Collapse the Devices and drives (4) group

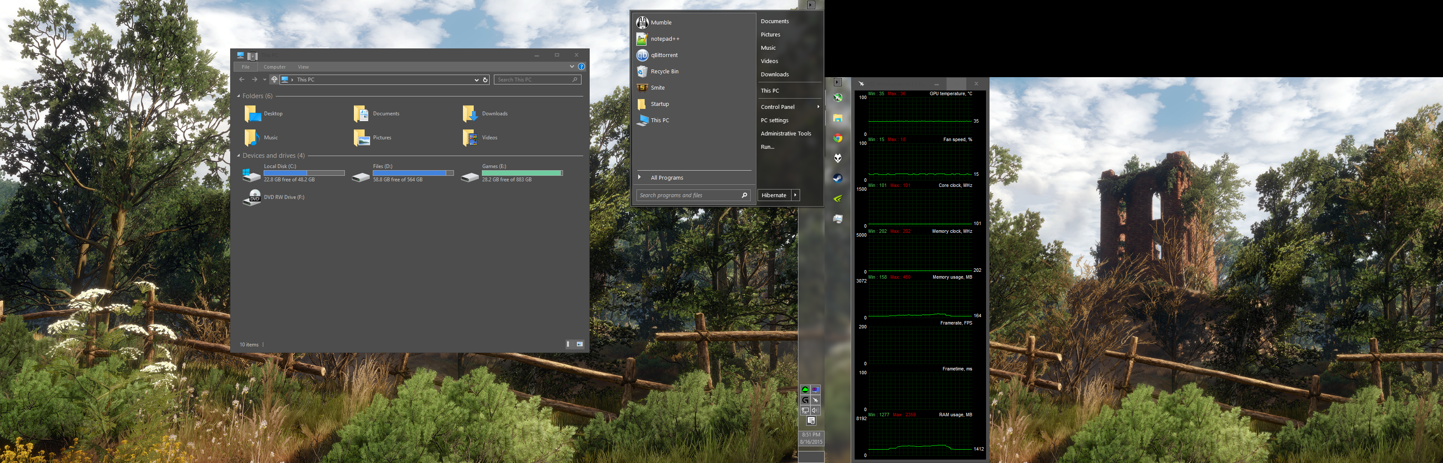tap(238, 156)
